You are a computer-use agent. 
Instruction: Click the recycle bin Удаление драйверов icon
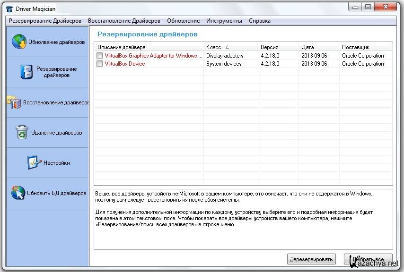(22, 132)
